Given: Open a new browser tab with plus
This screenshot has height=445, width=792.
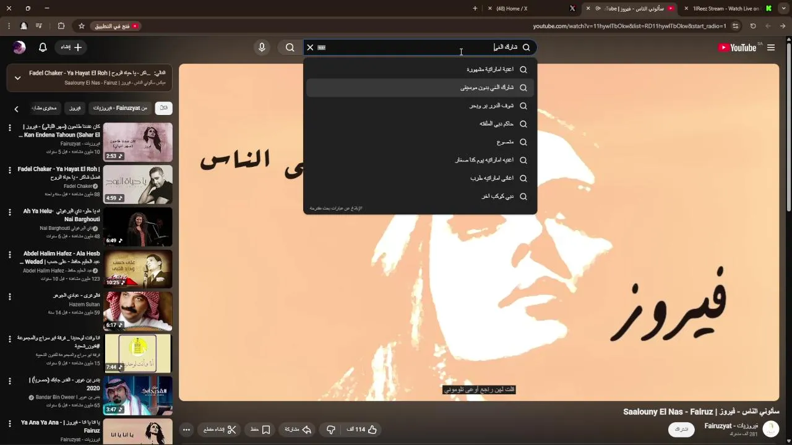Looking at the screenshot, I should click(475, 9).
